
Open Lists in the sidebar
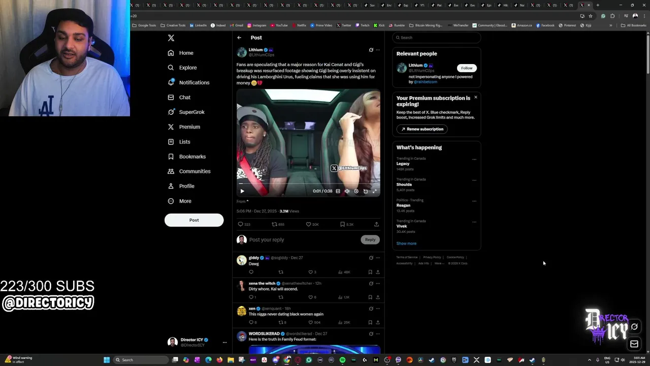click(179, 142)
